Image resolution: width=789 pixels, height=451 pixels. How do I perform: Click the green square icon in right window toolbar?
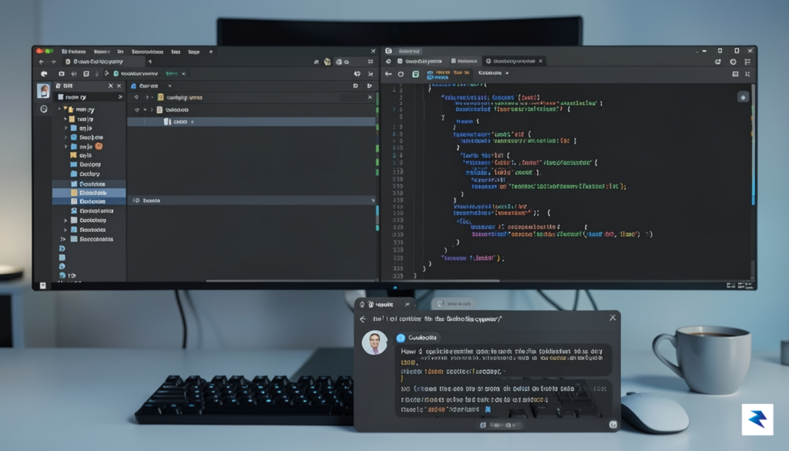pos(415,74)
